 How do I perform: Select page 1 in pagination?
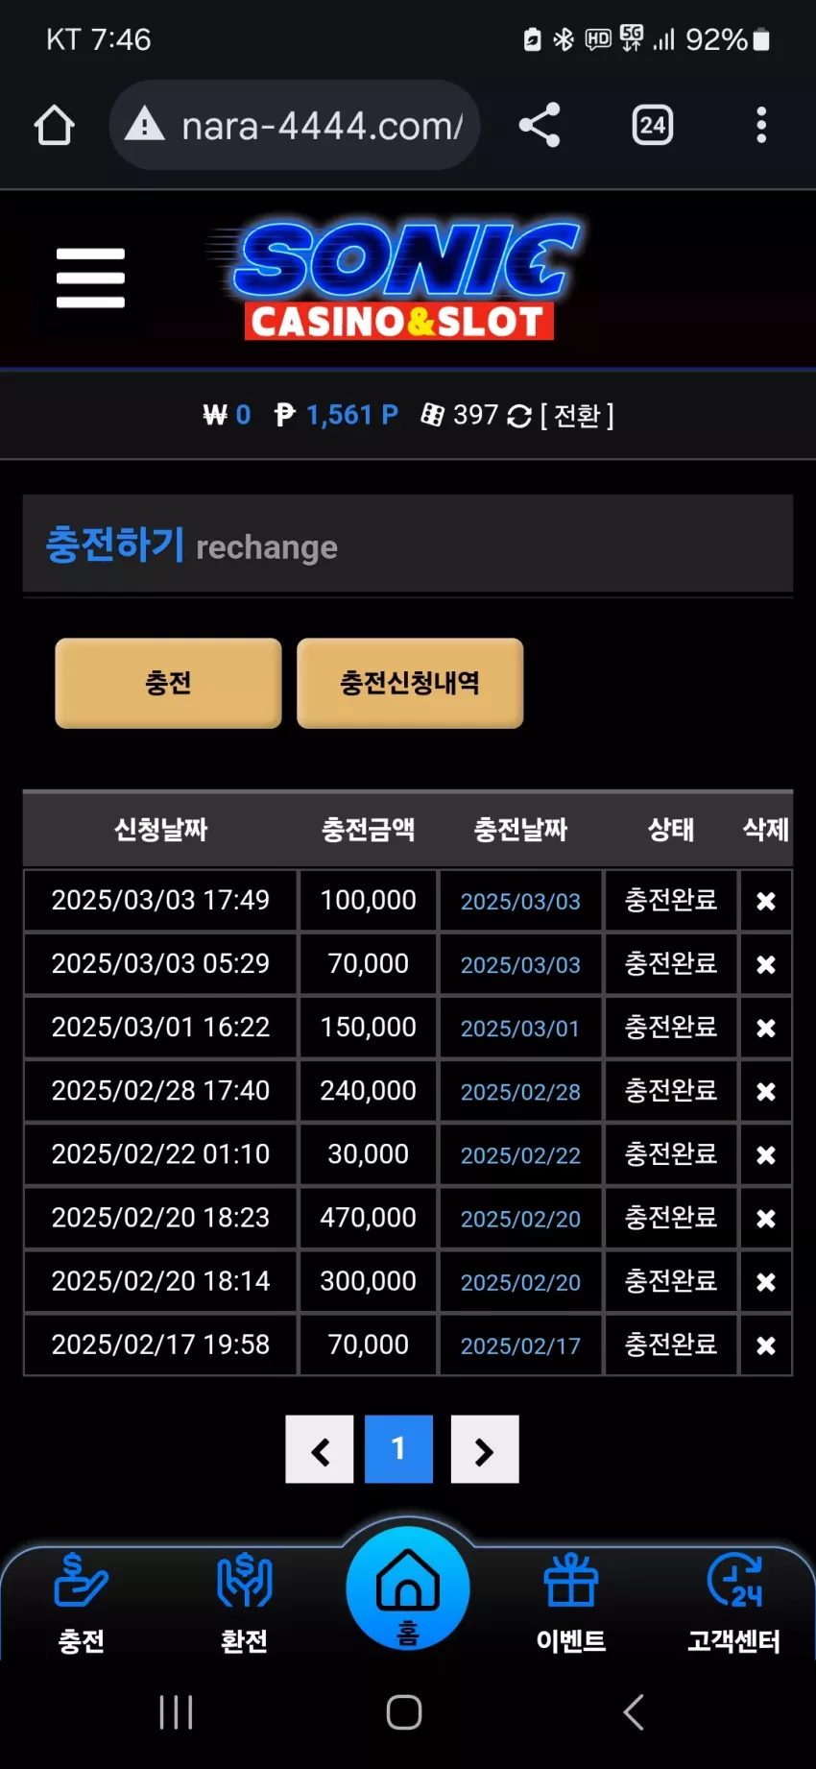(x=398, y=1449)
